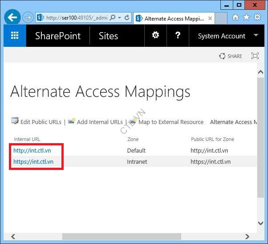Screen dimensions: 268x244
Task: Click the Public URL for Zone header
Action: 212,139
